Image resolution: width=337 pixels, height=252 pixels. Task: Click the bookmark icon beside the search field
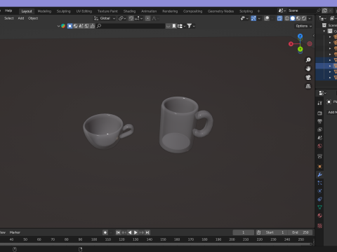point(174,26)
